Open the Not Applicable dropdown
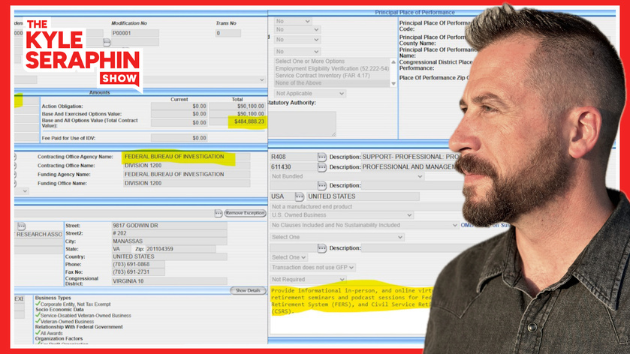Viewport: 630px width, 354px height. coord(310,94)
